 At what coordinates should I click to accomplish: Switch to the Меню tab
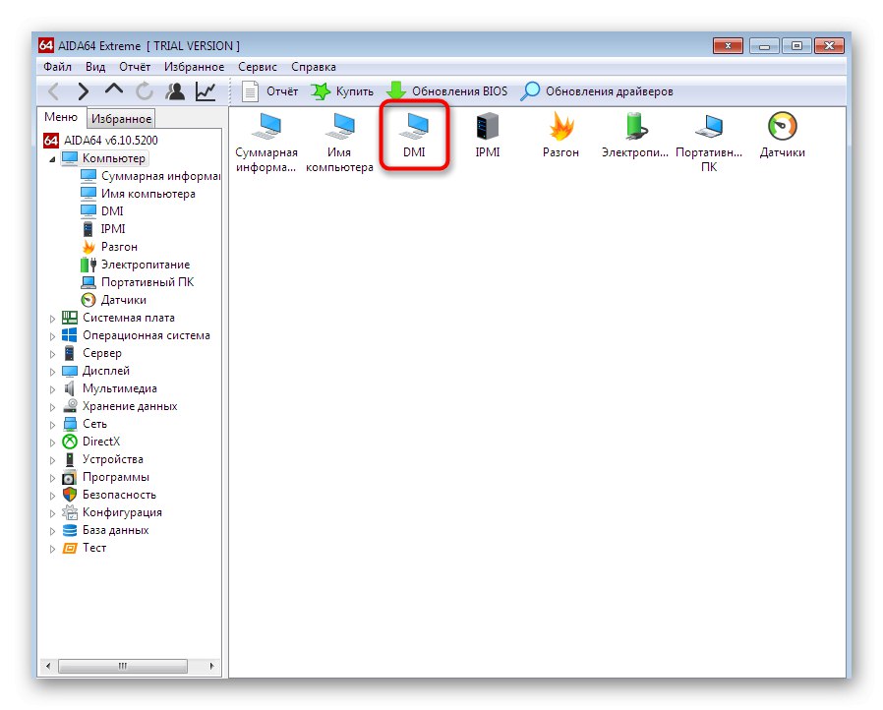pos(61,117)
